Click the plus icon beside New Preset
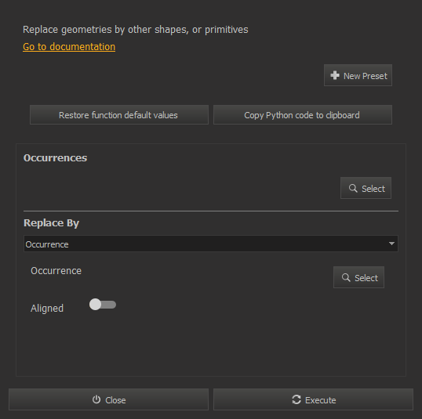Image resolution: width=422 pixels, height=419 pixels. (335, 75)
